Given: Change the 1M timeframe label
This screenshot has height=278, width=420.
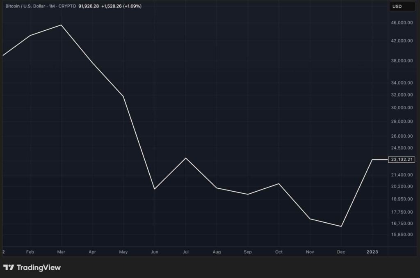Looking at the screenshot, I should click(x=52, y=6).
